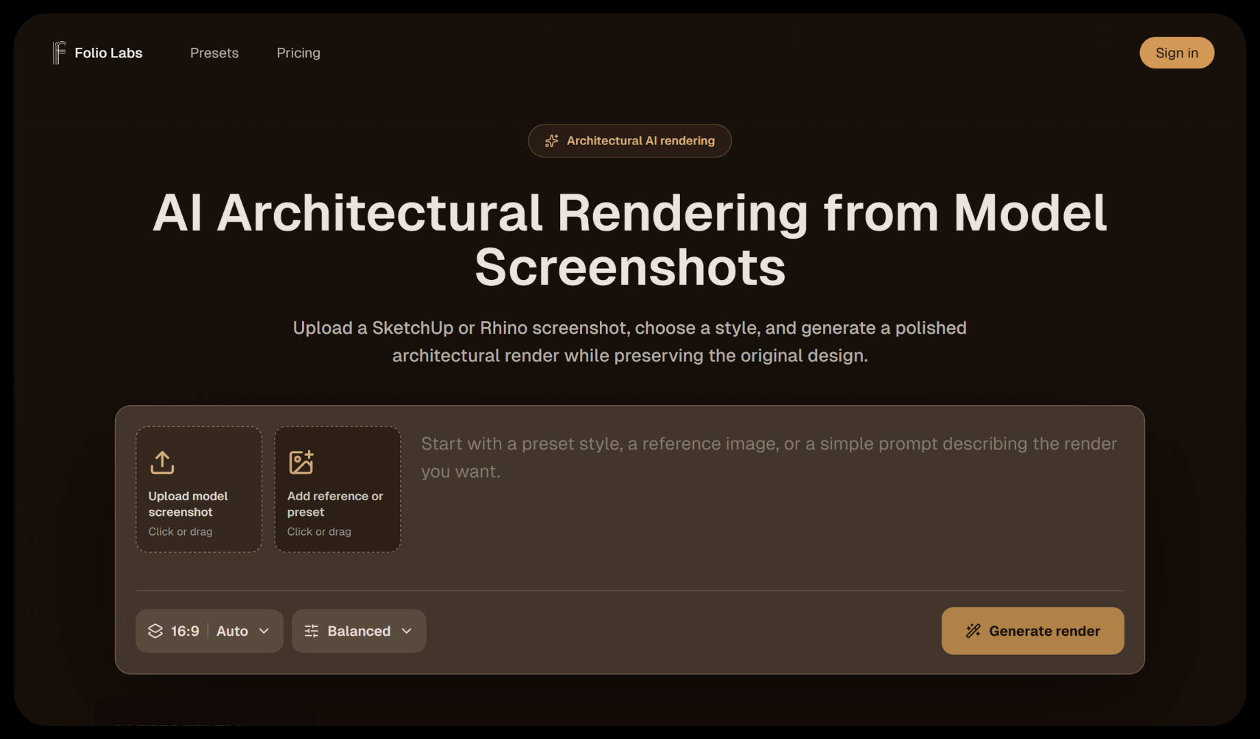This screenshot has width=1260, height=739.
Task: Click the add image reference icon
Action: [301, 463]
